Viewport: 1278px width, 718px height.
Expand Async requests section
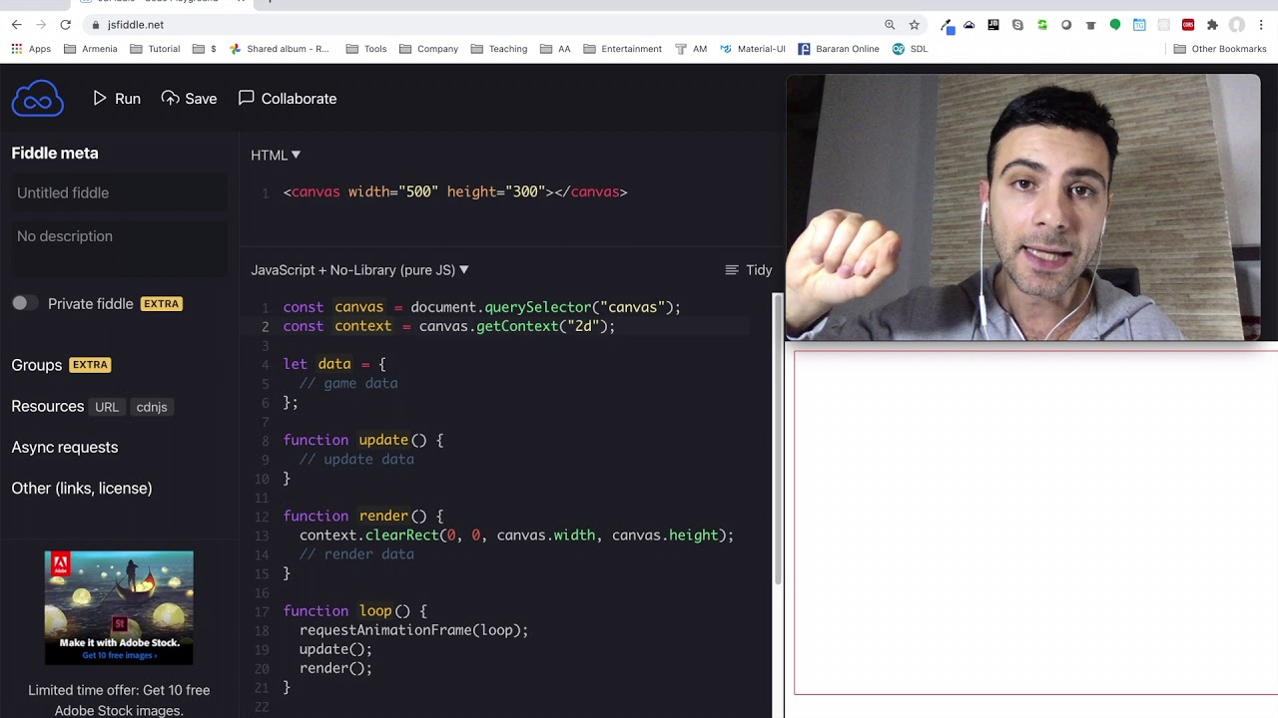coord(65,448)
